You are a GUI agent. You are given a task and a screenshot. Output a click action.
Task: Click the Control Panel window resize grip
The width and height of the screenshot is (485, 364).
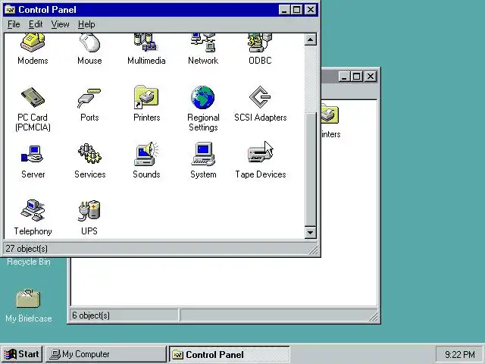coord(314,249)
